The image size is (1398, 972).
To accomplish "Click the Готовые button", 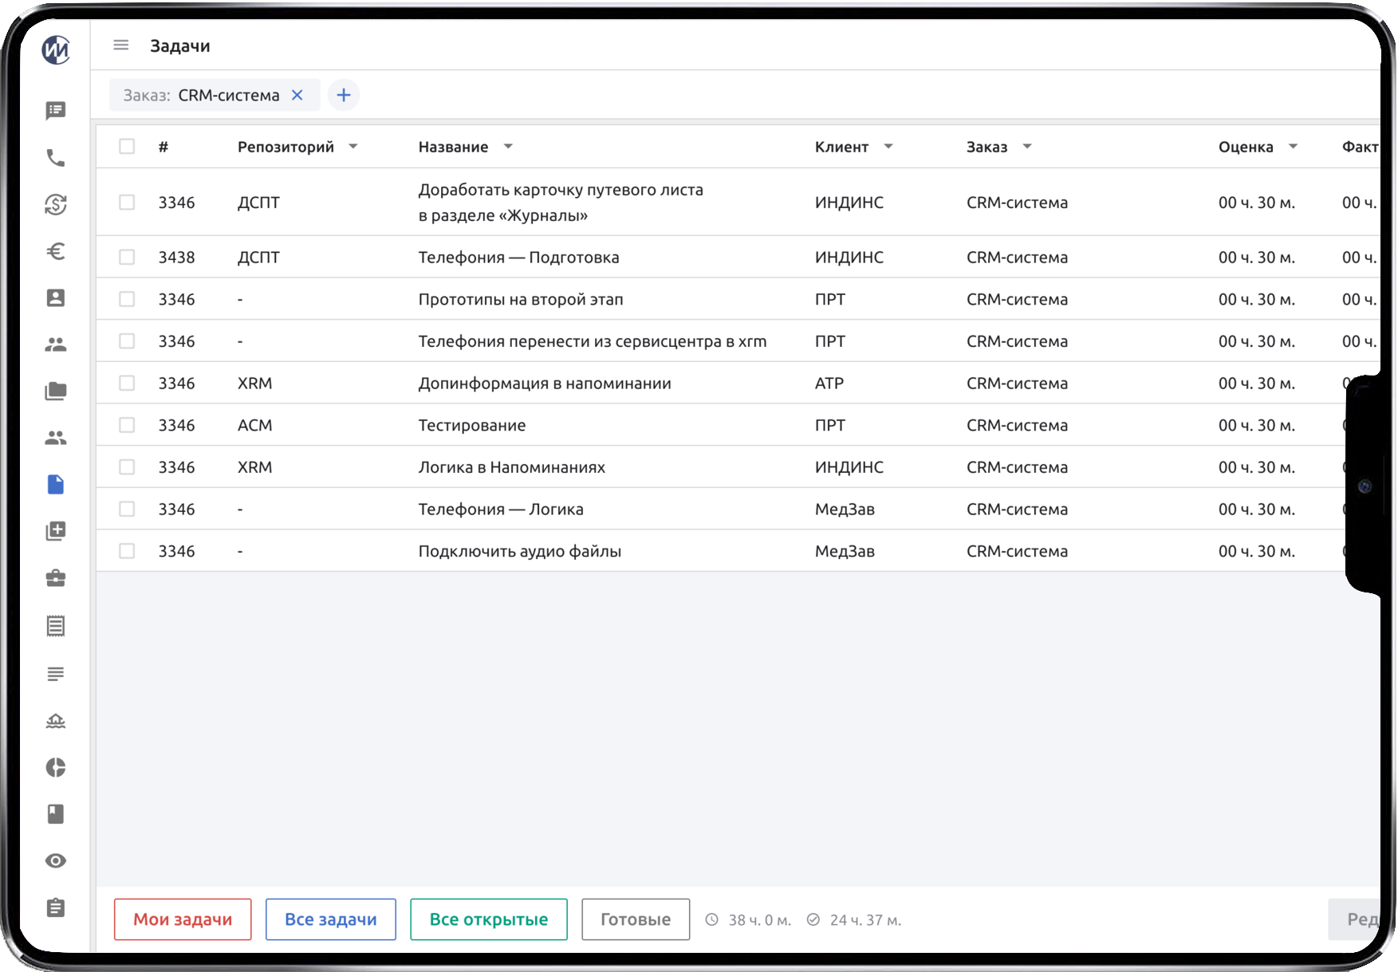I will click(x=635, y=919).
